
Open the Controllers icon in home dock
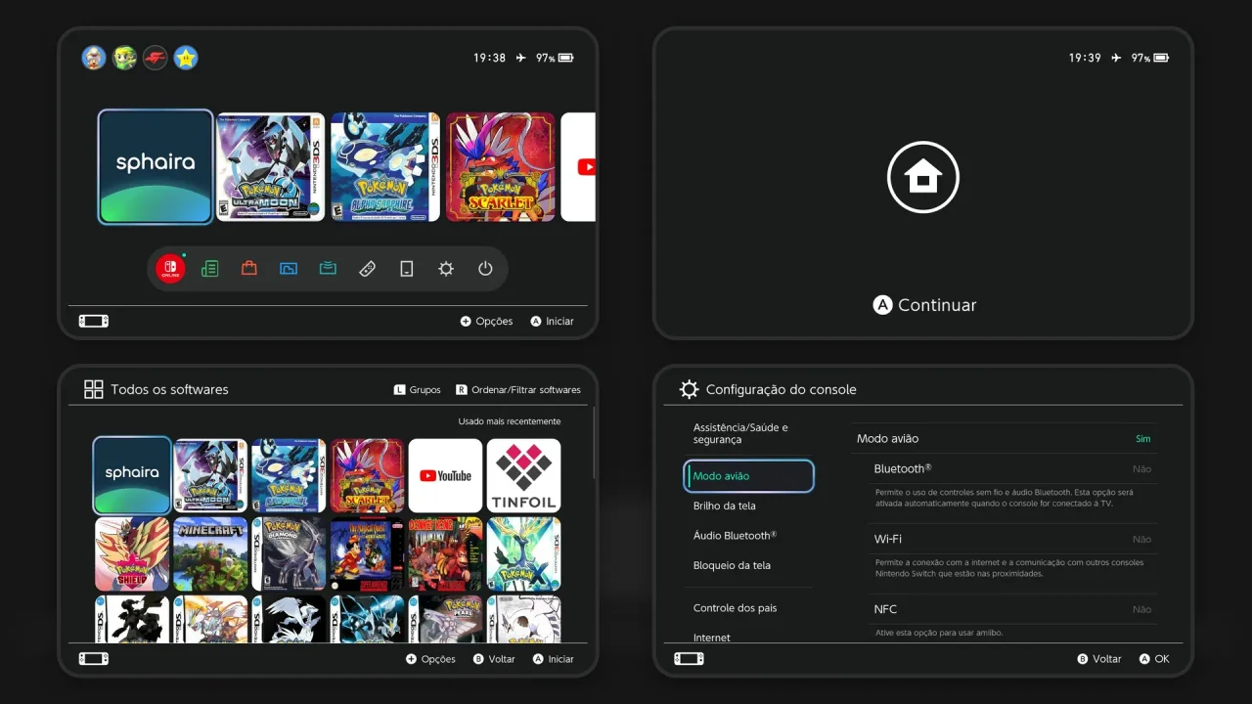tap(368, 269)
